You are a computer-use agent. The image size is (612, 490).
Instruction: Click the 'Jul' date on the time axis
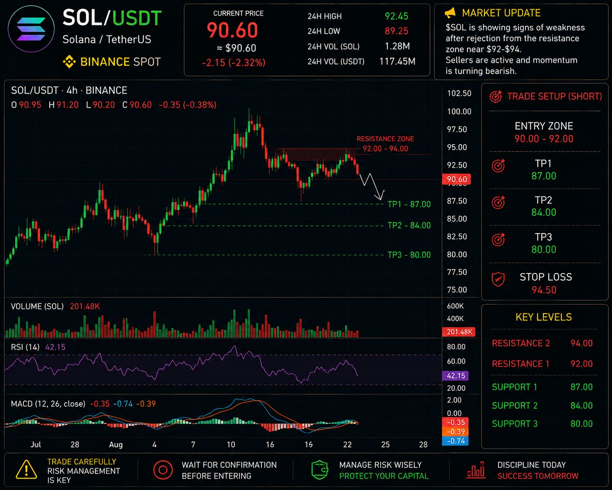[x=36, y=445]
